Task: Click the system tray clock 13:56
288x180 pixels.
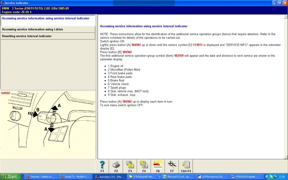Action: click(282, 177)
